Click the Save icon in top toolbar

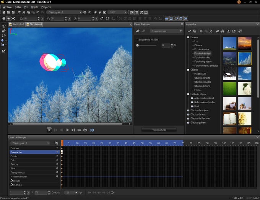(x=13, y=13)
